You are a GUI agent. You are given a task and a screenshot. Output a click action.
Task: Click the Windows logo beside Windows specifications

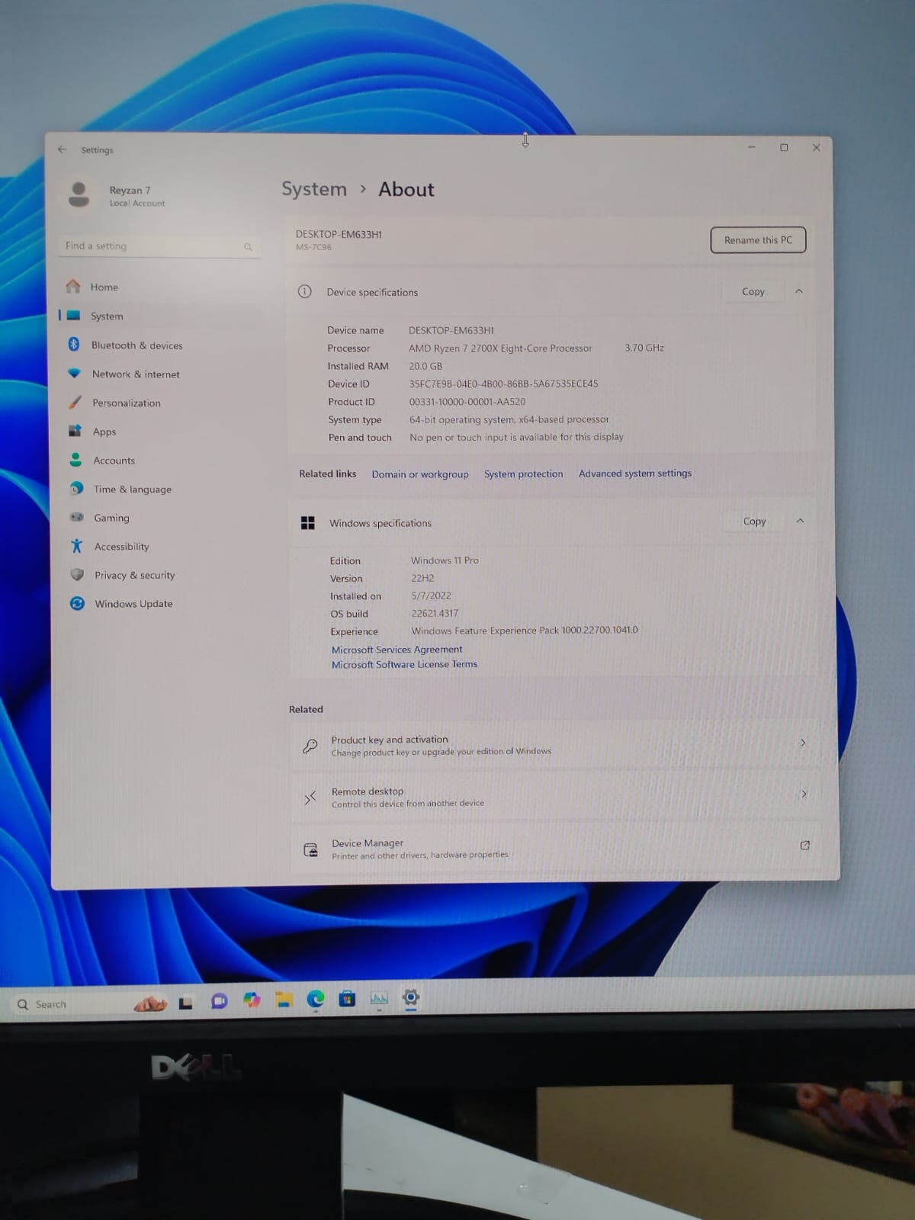click(308, 522)
